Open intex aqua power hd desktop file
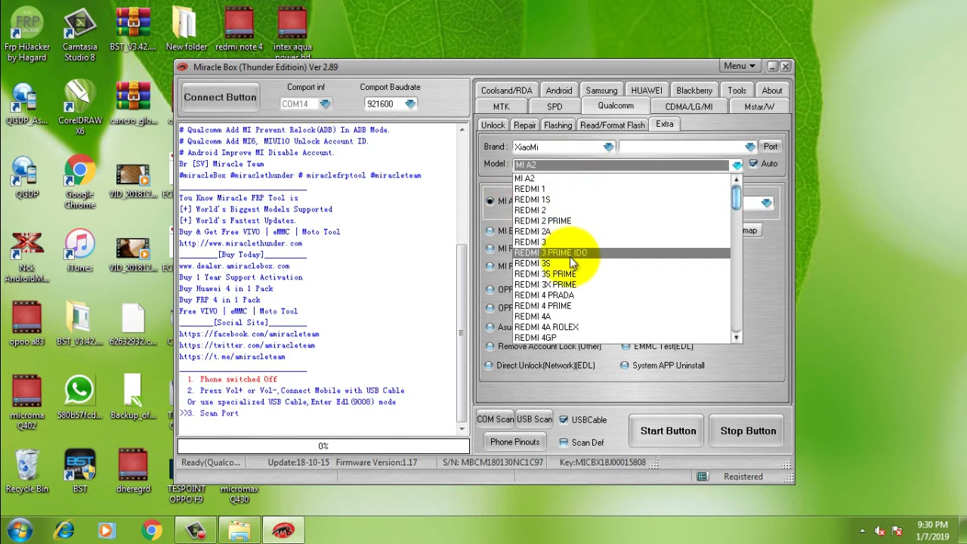This screenshot has width=967, height=544. pos(292,34)
